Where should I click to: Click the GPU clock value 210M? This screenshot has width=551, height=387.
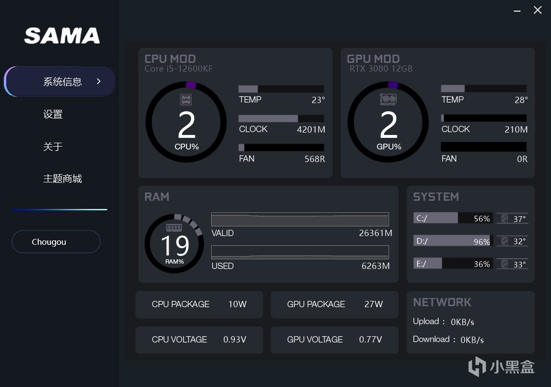[x=516, y=130]
